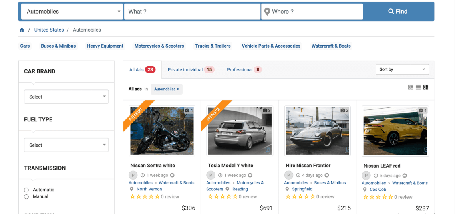Switch to grid view icon

pyautogui.click(x=426, y=87)
